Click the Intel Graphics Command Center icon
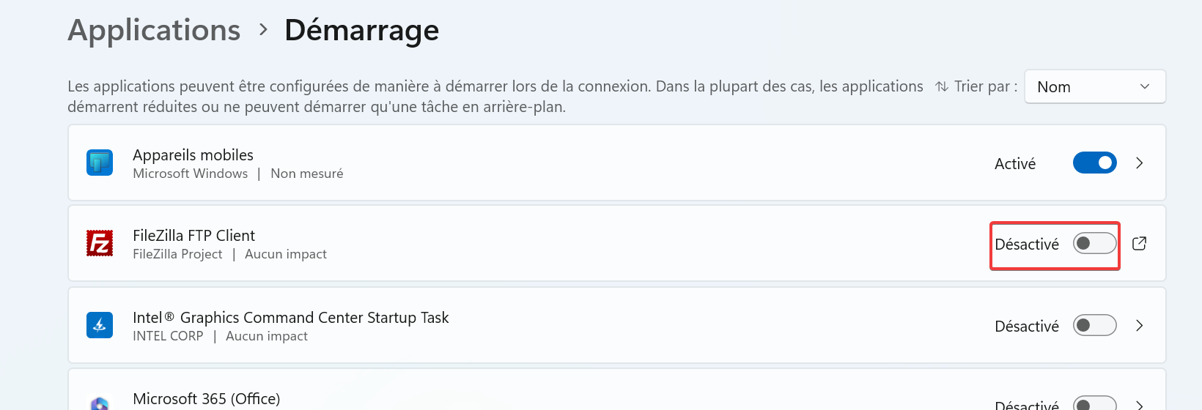This screenshot has width=1202, height=410. 100,325
